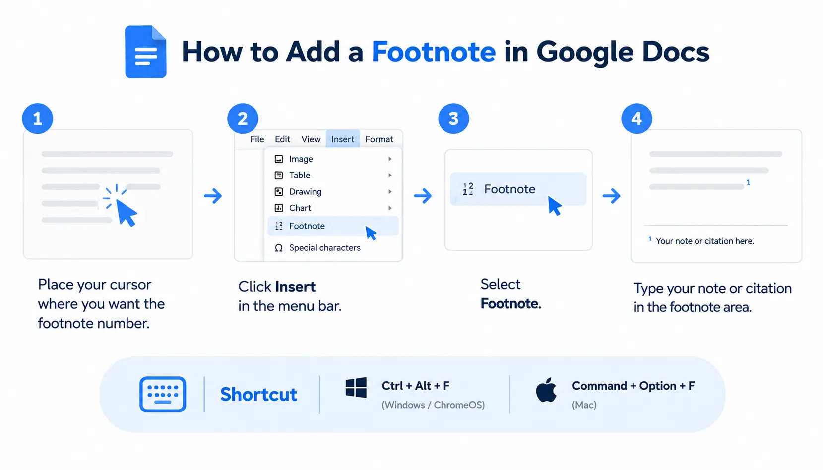Expand the Image submenu arrow

point(390,159)
